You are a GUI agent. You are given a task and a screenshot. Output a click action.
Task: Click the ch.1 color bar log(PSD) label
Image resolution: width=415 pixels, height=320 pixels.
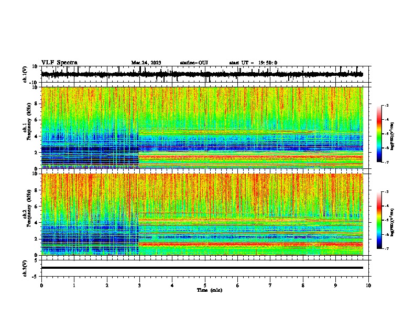392,136
